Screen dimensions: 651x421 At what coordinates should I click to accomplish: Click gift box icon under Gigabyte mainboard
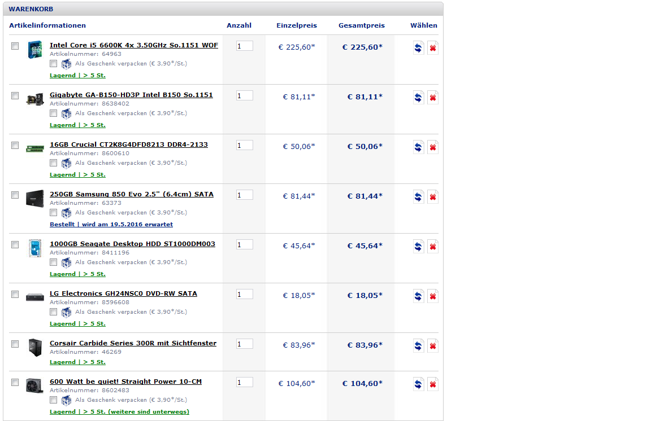point(67,113)
